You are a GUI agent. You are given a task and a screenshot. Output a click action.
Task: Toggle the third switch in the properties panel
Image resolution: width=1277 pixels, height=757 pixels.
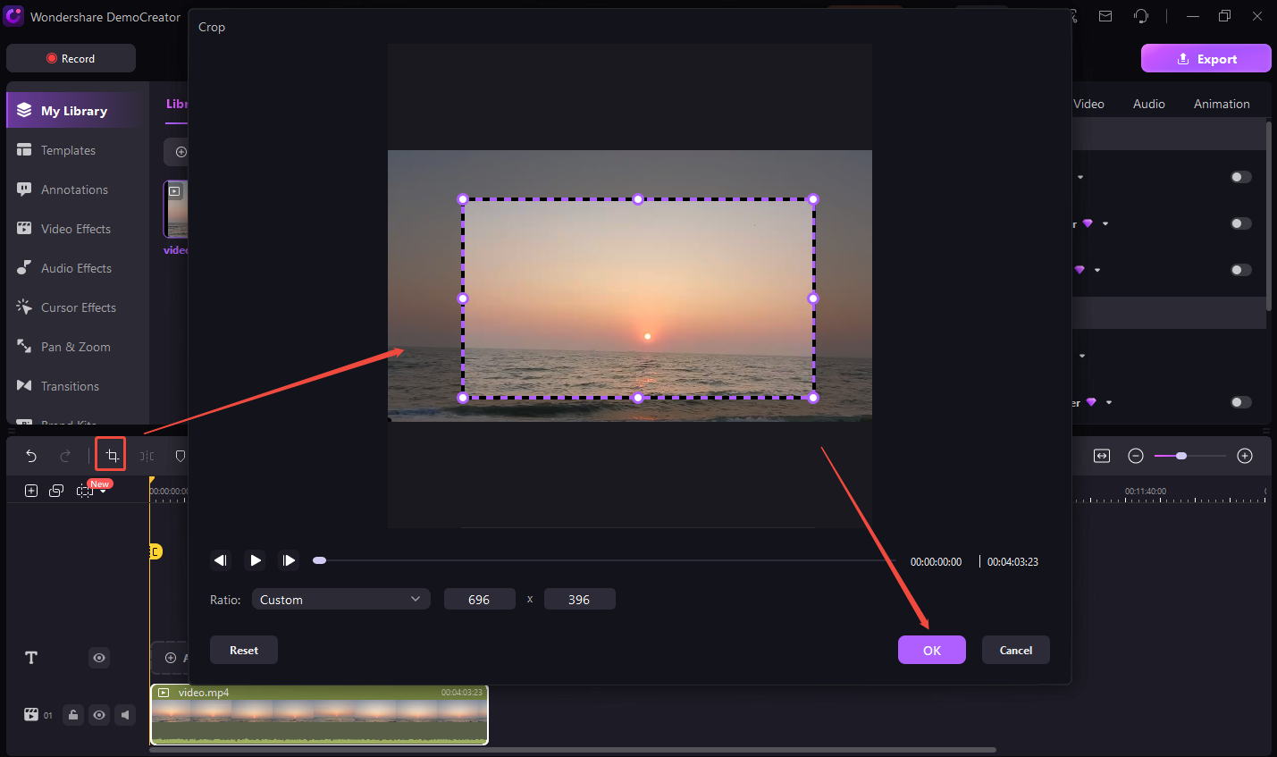(x=1241, y=270)
